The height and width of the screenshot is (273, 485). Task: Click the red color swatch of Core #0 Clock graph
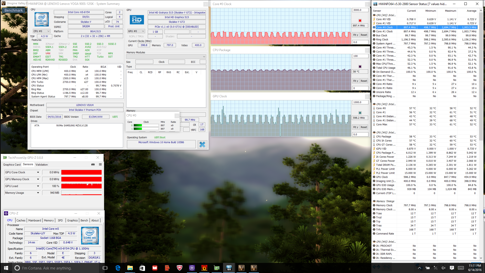(x=360, y=20)
